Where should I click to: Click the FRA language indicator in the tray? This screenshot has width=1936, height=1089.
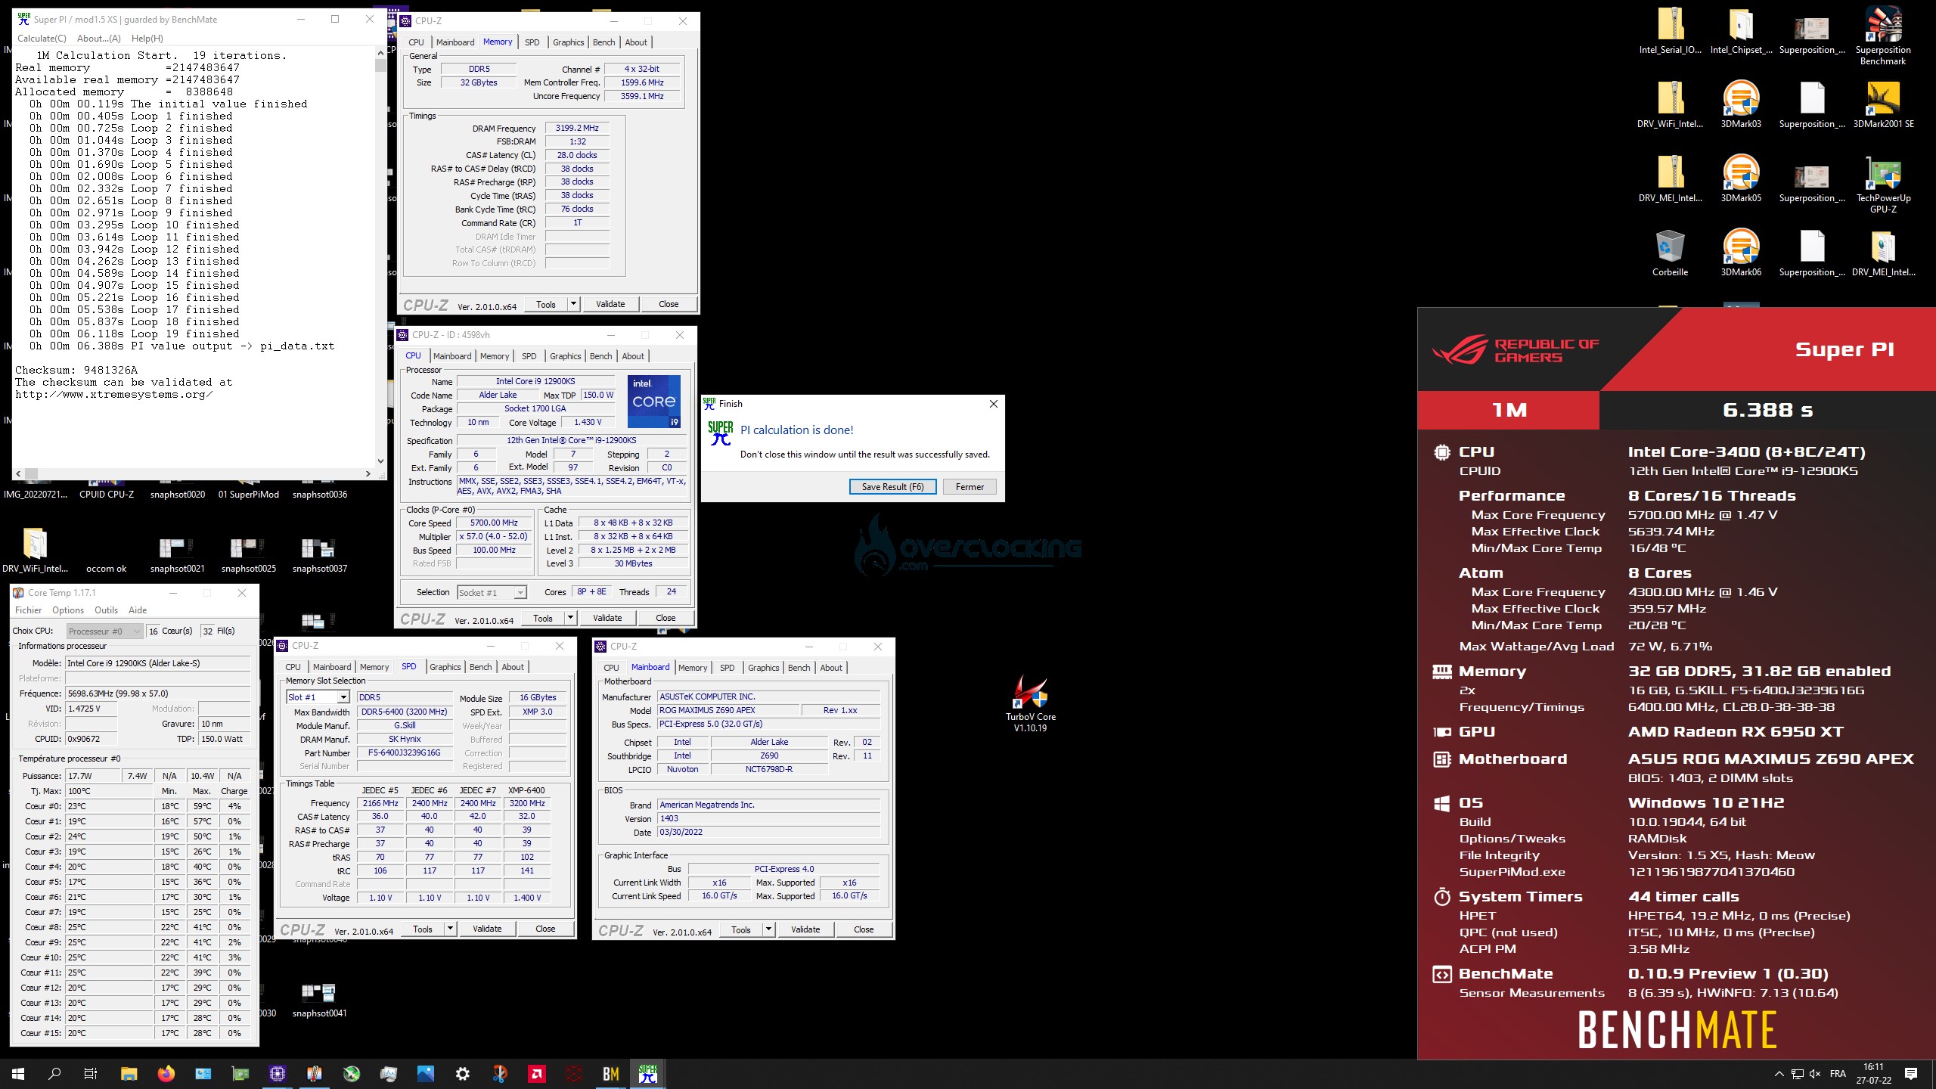point(1838,1074)
